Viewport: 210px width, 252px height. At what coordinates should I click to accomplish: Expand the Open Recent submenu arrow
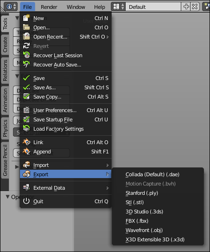click(x=108, y=37)
